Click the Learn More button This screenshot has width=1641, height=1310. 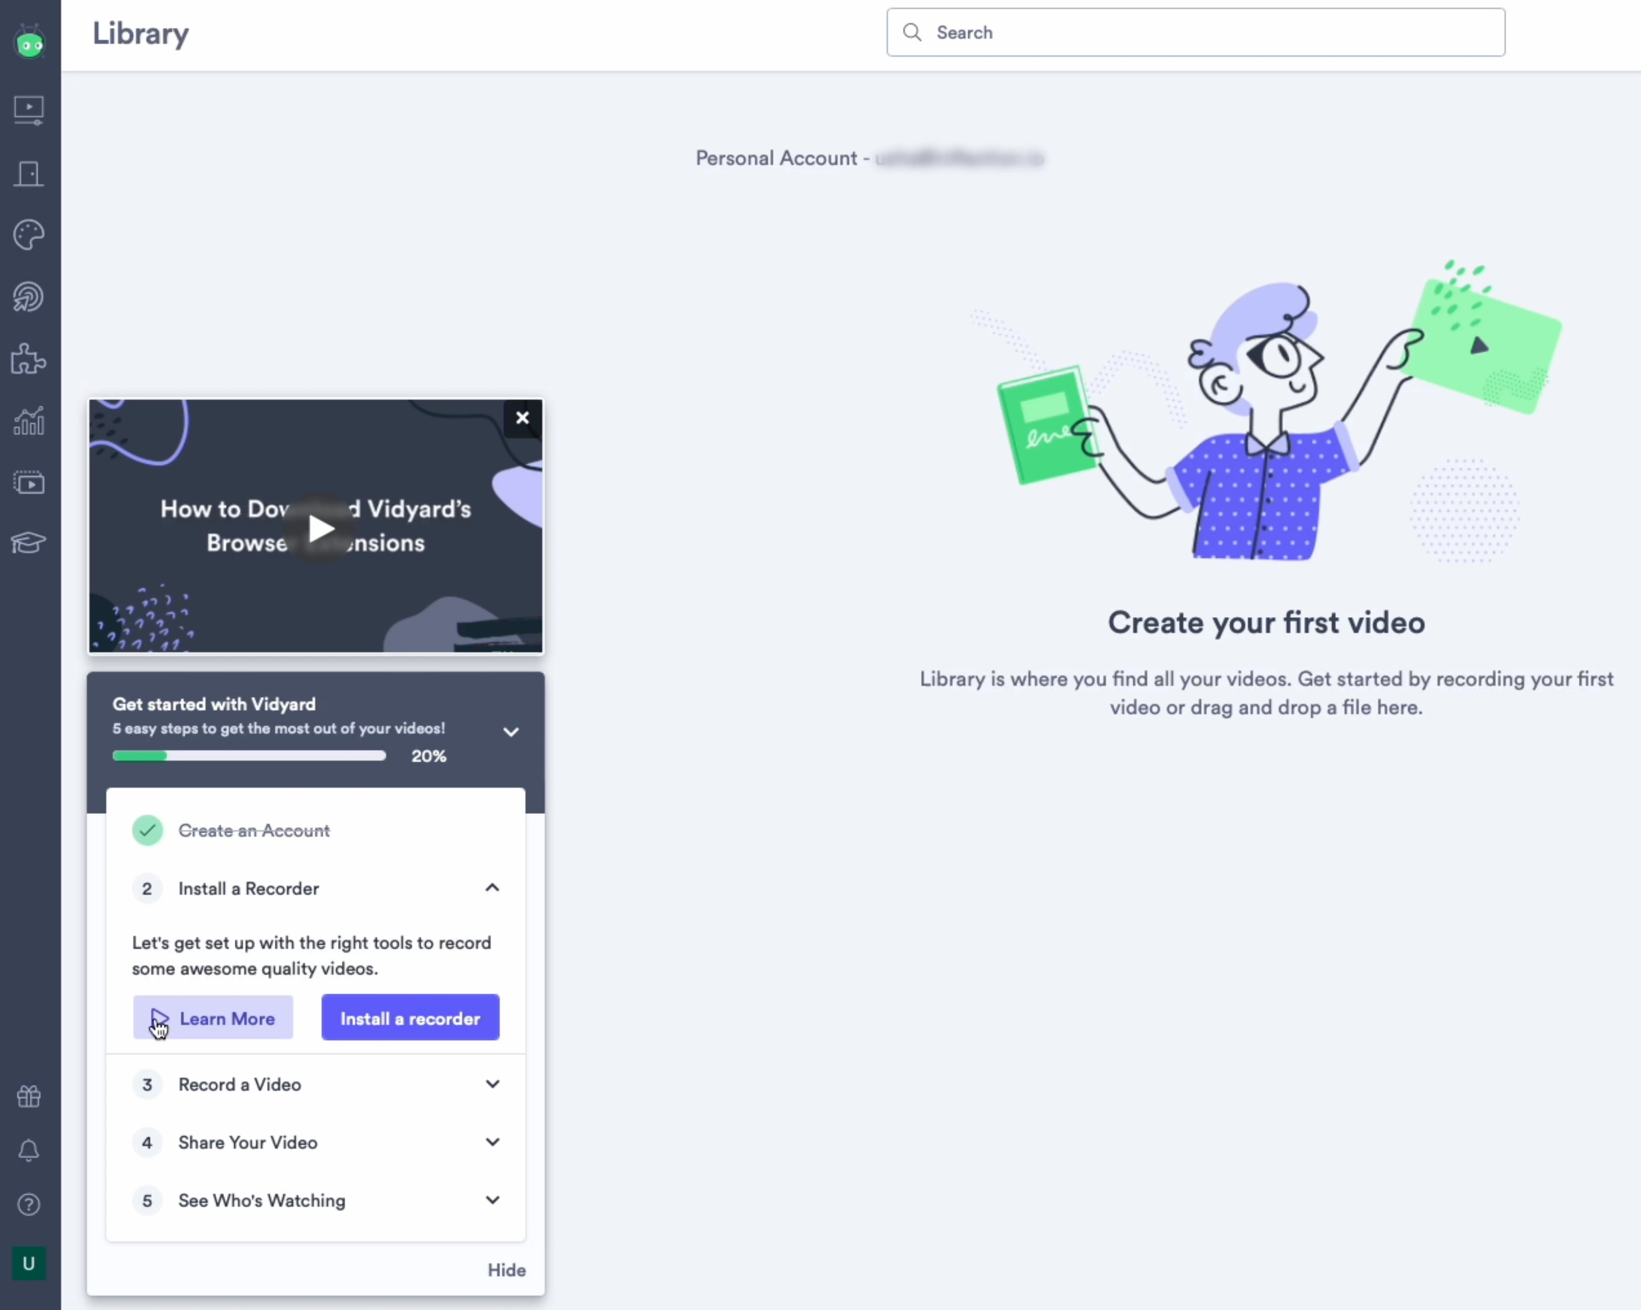213,1018
